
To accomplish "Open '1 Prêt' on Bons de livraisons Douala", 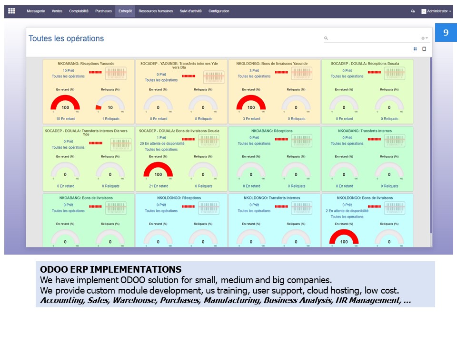I will [161, 138].
